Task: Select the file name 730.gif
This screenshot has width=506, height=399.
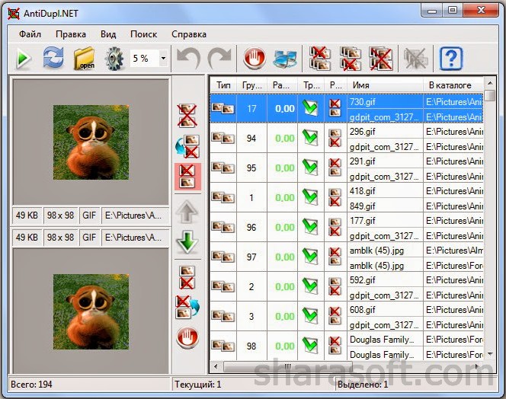Action: (x=363, y=102)
